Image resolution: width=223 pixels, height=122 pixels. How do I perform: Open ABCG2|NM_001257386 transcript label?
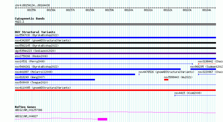coord(29,110)
